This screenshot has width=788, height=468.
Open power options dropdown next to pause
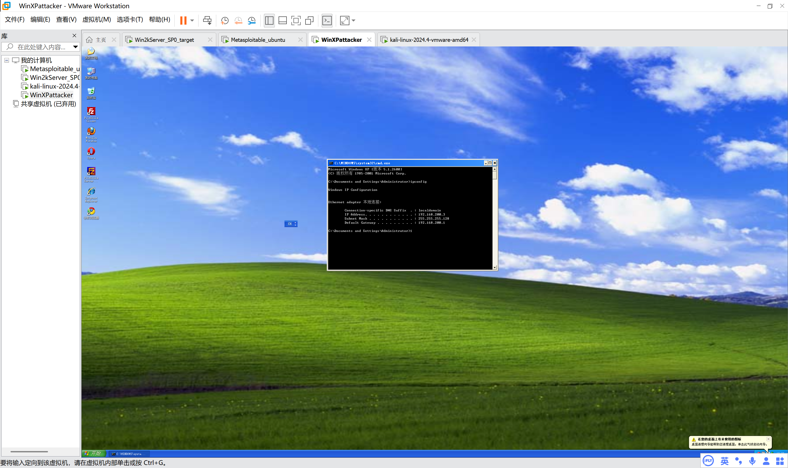click(x=192, y=21)
